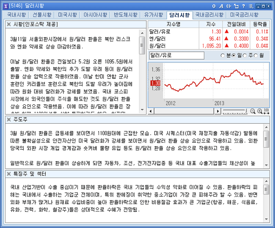Click the 달러/유로 chart name field
This screenshot has width=275, height=228.
[176, 56]
